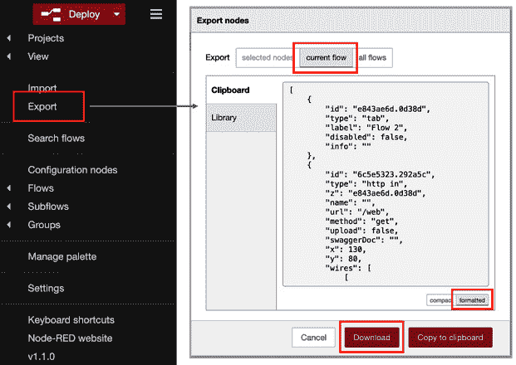
Task: Click the "label": "Flow 2" JSON line
Action: 366,128
